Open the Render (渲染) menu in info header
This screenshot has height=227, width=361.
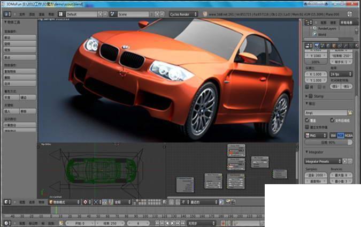pyautogui.click(x=41, y=14)
